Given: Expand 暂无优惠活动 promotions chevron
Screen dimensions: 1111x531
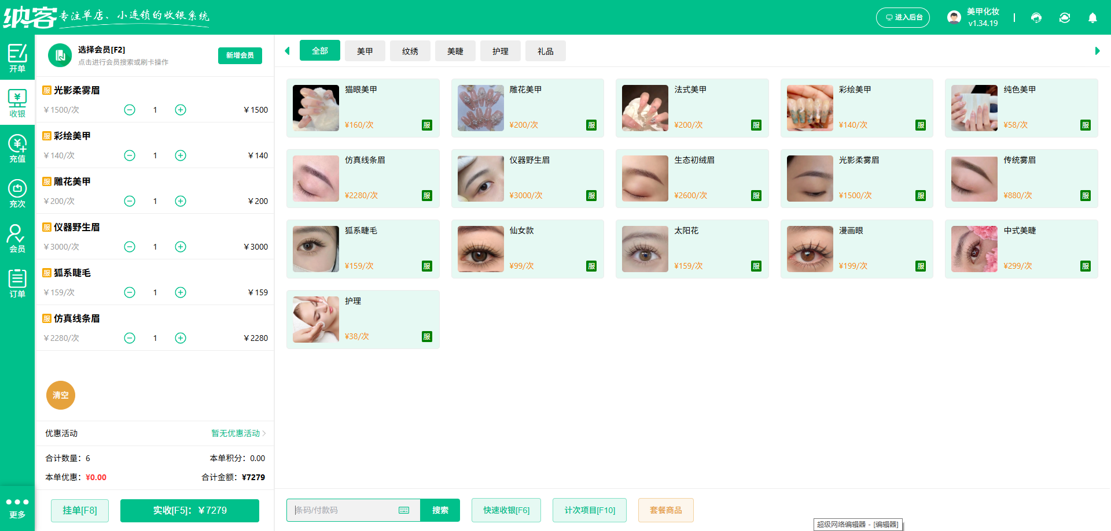Looking at the screenshot, I should click(264, 433).
